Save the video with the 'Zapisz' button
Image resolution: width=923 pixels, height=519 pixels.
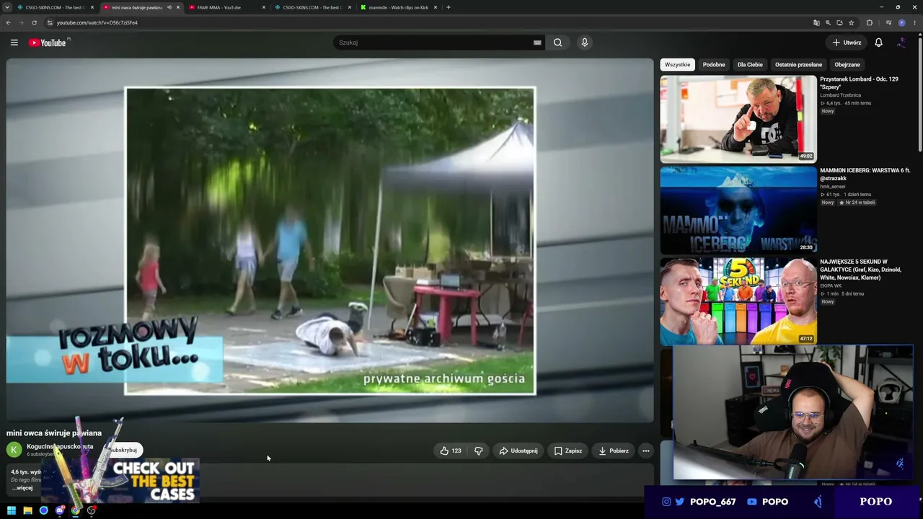(x=568, y=451)
